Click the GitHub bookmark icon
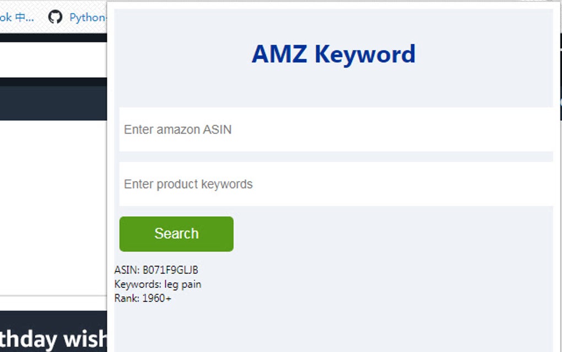 click(x=55, y=17)
